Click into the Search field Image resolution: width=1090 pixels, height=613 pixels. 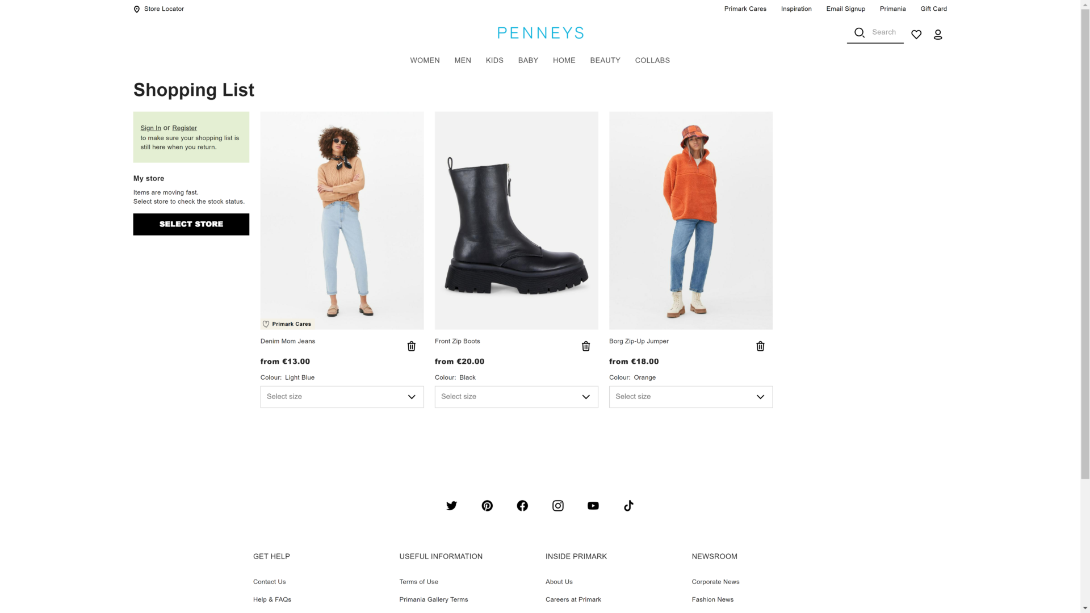click(883, 32)
